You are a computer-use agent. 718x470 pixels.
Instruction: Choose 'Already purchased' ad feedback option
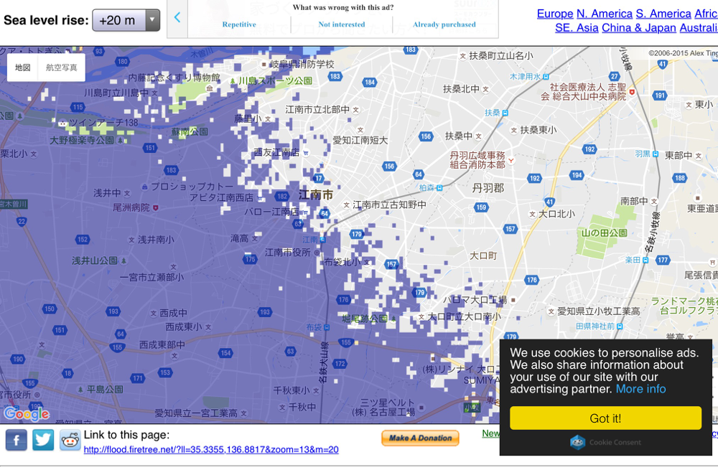click(x=444, y=24)
